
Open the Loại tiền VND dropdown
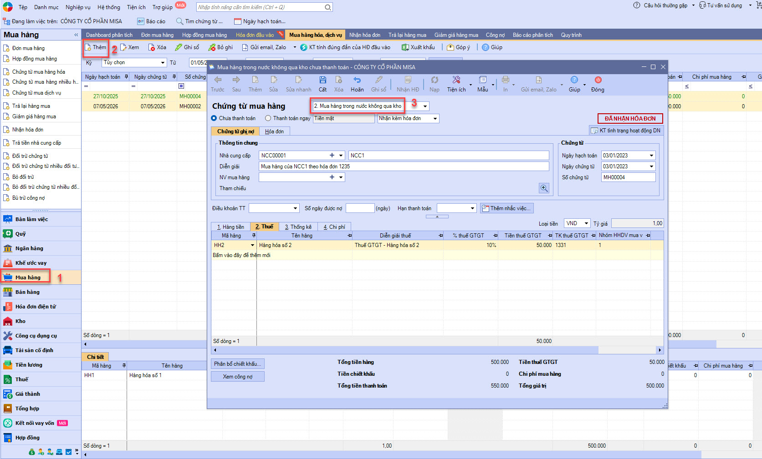coord(587,223)
